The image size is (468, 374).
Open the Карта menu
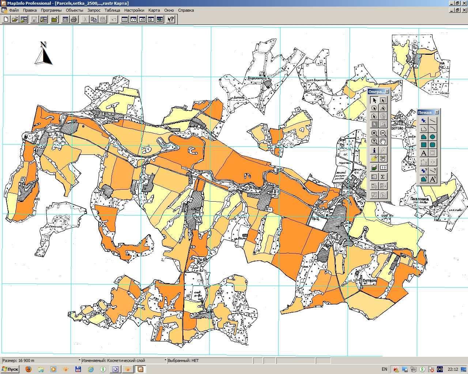[x=154, y=10]
